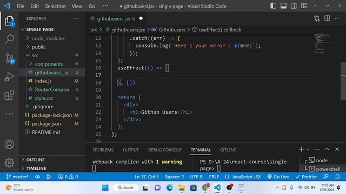Open Explorer More Actions ellipsis
This screenshot has width=346, height=194.
click(x=76, y=18)
